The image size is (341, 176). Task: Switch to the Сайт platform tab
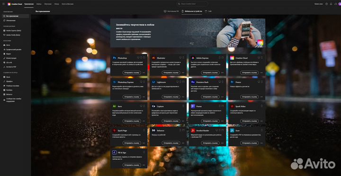click(x=208, y=11)
